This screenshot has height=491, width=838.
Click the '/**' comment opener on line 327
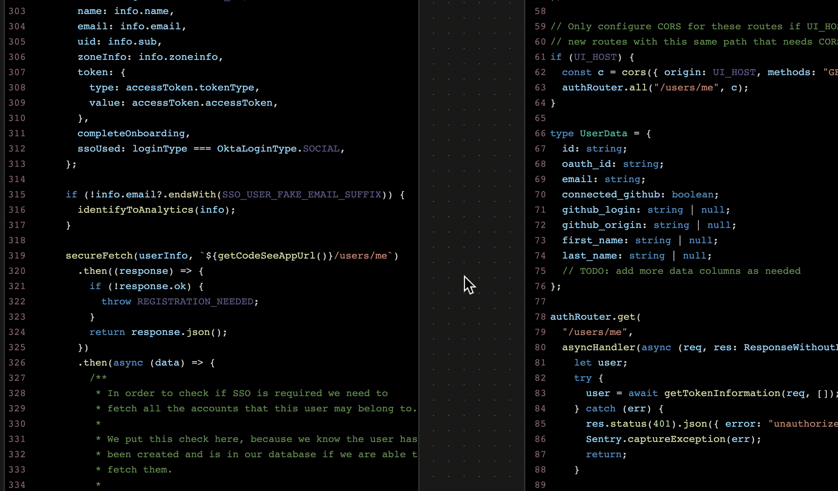(x=98, y=377)
